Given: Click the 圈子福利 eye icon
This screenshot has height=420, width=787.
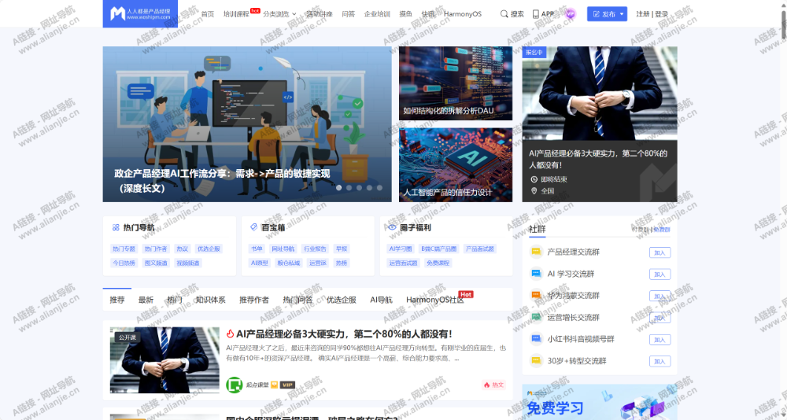Looking at the screenshot, I should click(393, 227).
